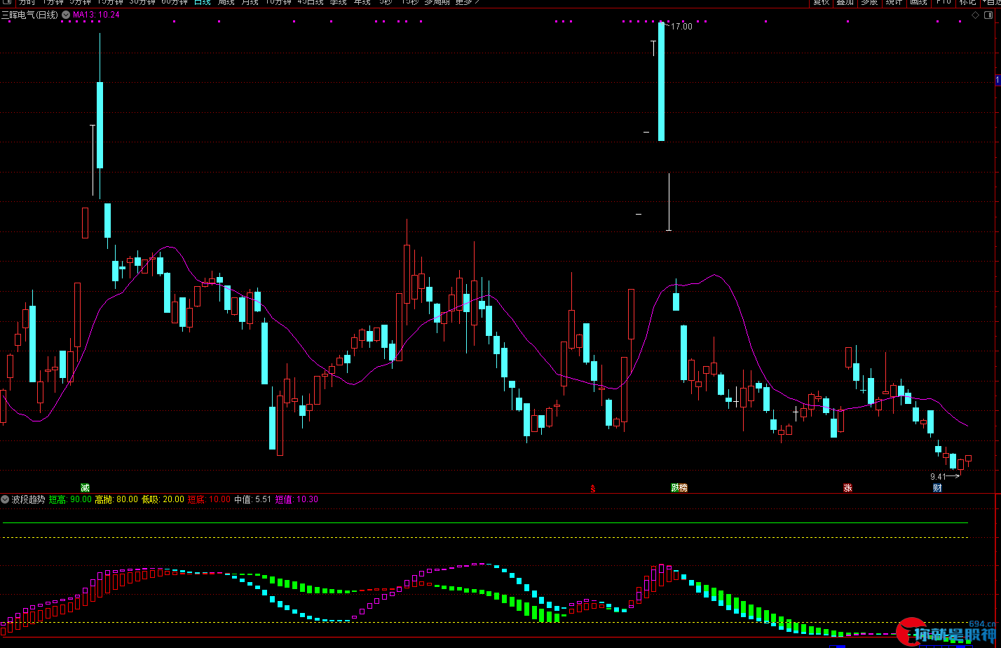The image size is (1001, 648).
Task: Click the diamond icon above the chart
Action: [975, 15]
